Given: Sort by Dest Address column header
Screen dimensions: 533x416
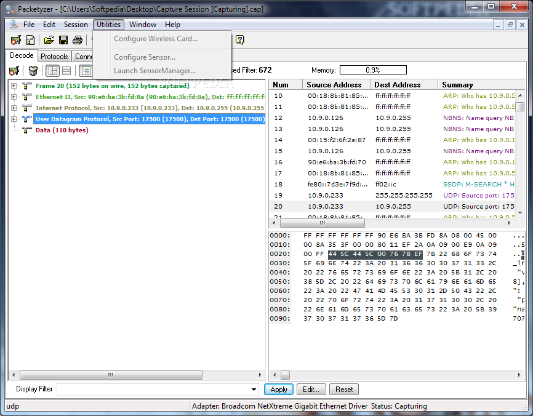Looking at the screenshot, I should tap(404, 85).
